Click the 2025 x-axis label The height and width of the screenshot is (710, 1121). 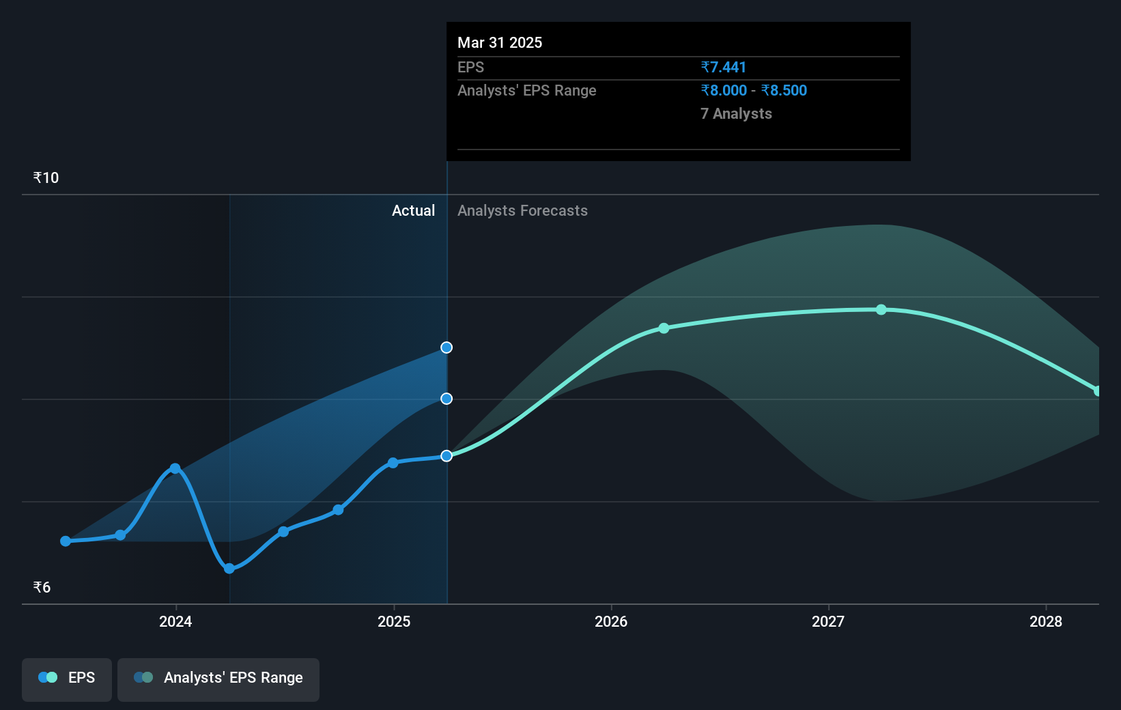coord(394,621)
